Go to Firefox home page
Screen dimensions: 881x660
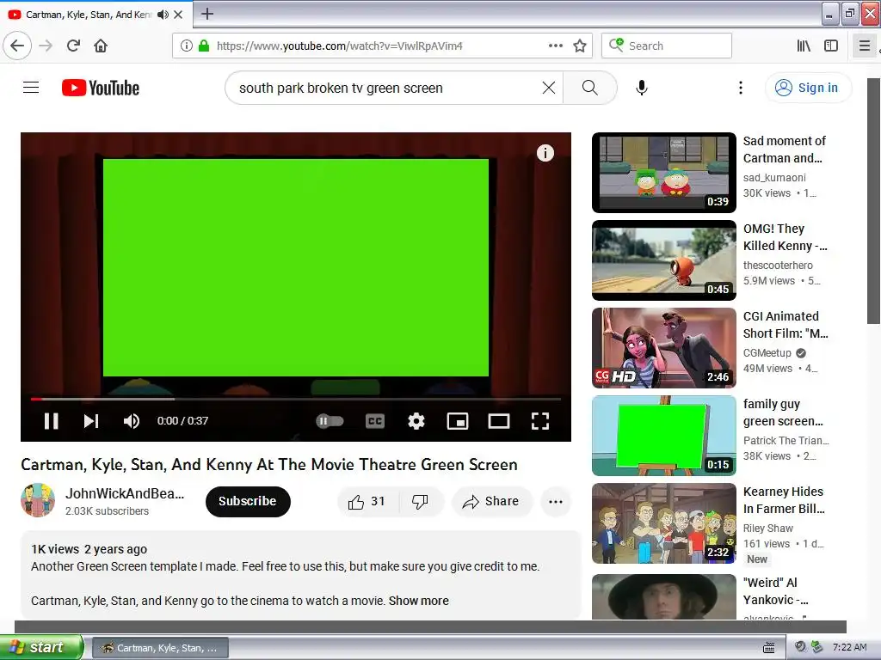[x=101, y=46]
